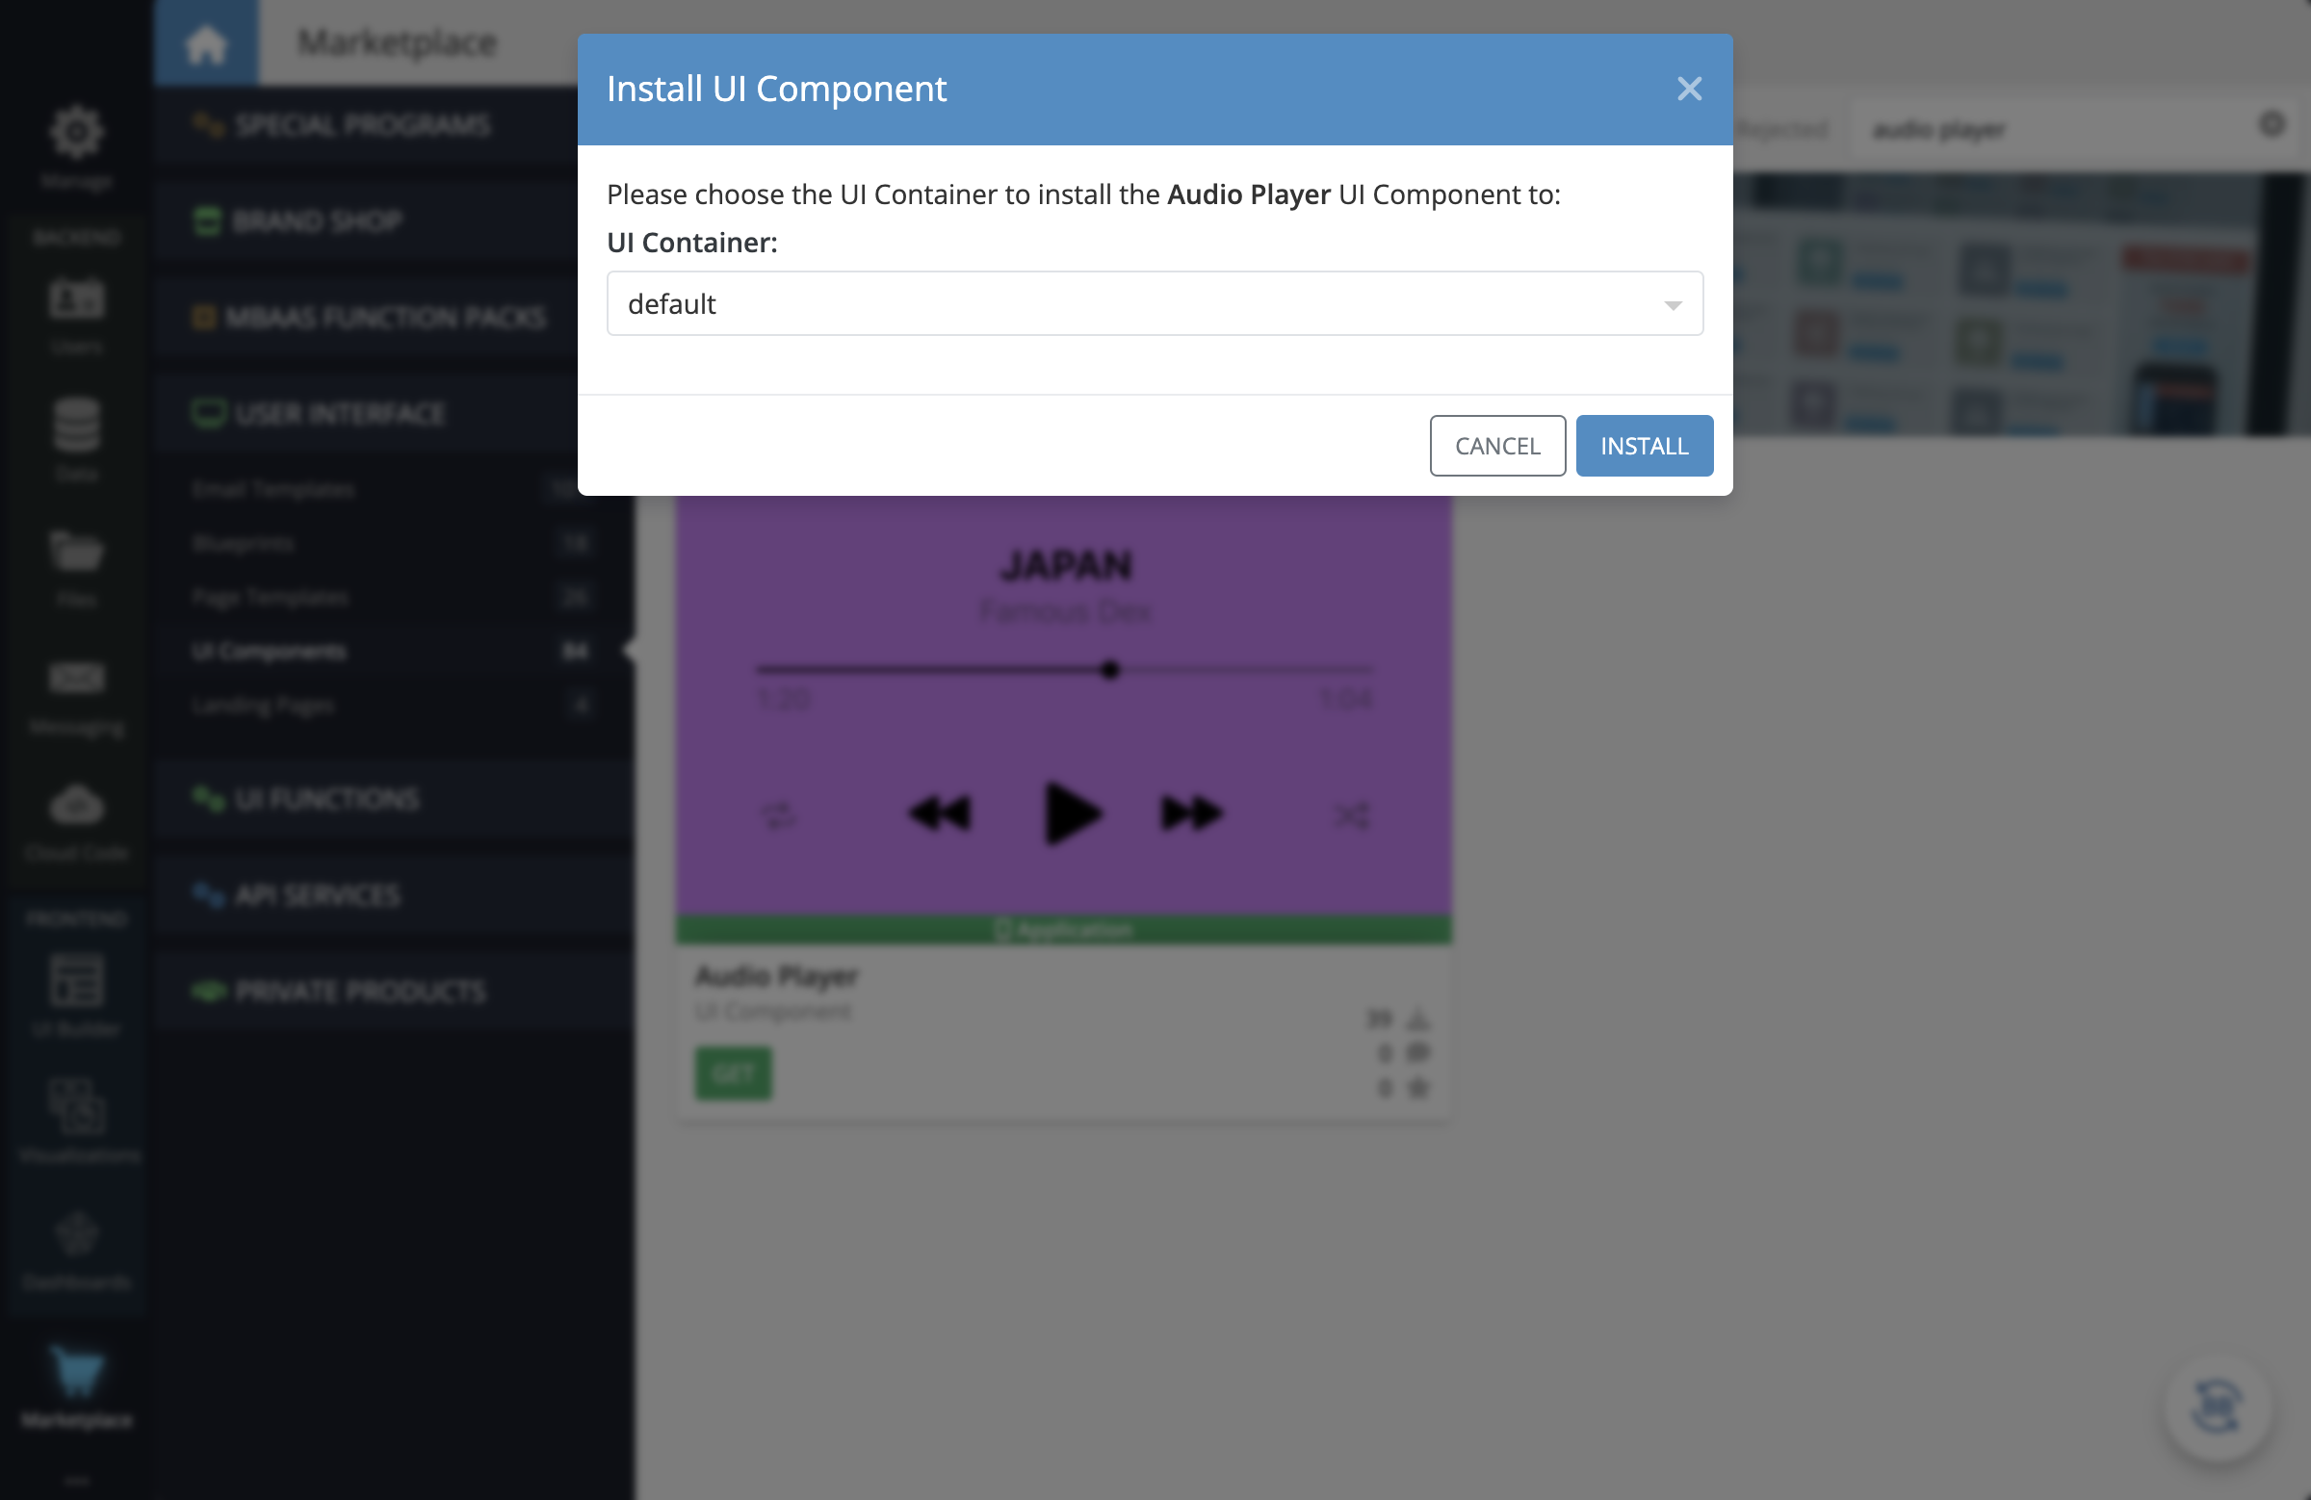Close the Install UI Component dialog
The height and width of the screenshot is (1500, 2311).
(x=1690, y=88)
